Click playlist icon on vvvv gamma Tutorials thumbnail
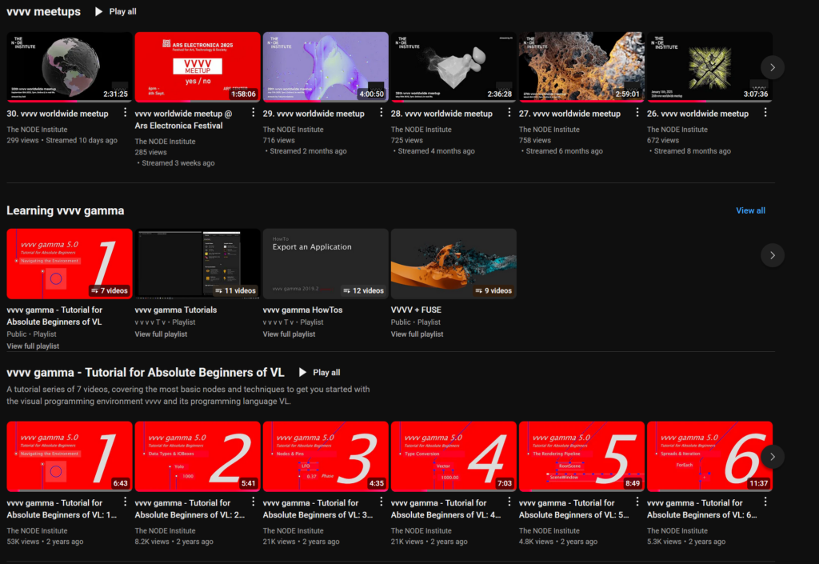This screenshot has height=564, width=819. [219, 291]
